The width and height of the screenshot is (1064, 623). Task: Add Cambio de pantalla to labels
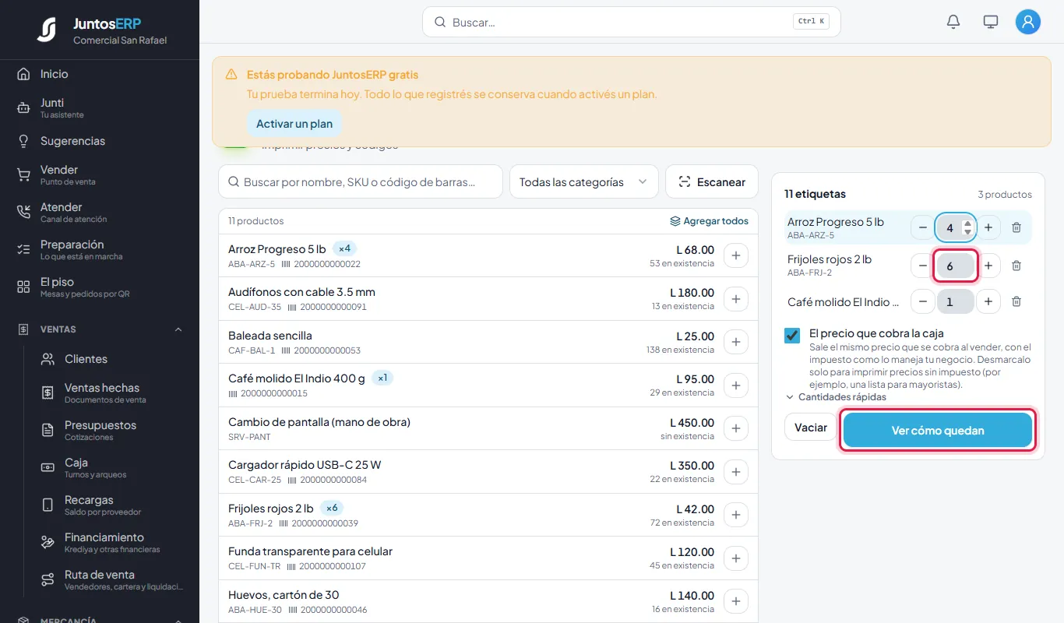[x=736, y=428]
